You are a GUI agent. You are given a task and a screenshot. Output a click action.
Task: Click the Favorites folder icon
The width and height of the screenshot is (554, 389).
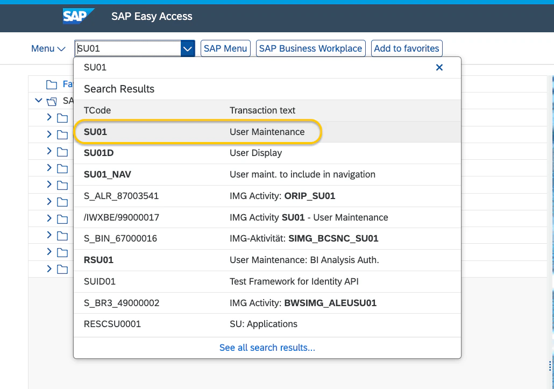point(52,84)
